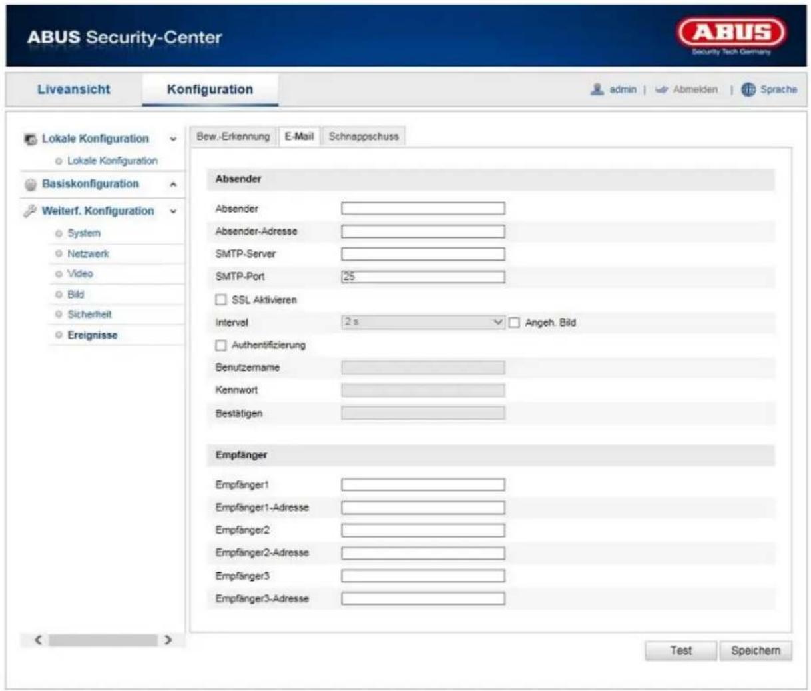Click the ABUS logo in the header
Viewport: 811px width, 691px height.
731,37
